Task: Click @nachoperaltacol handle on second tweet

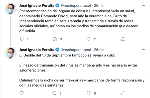Action: [x=76, y=50]
